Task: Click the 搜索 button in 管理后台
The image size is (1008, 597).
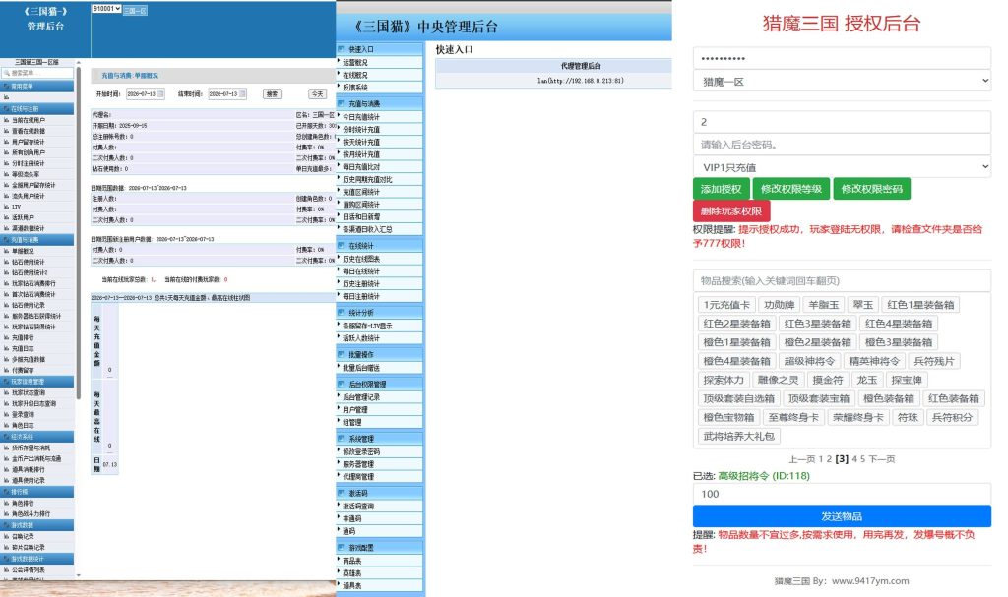Action: click(272, 93)
